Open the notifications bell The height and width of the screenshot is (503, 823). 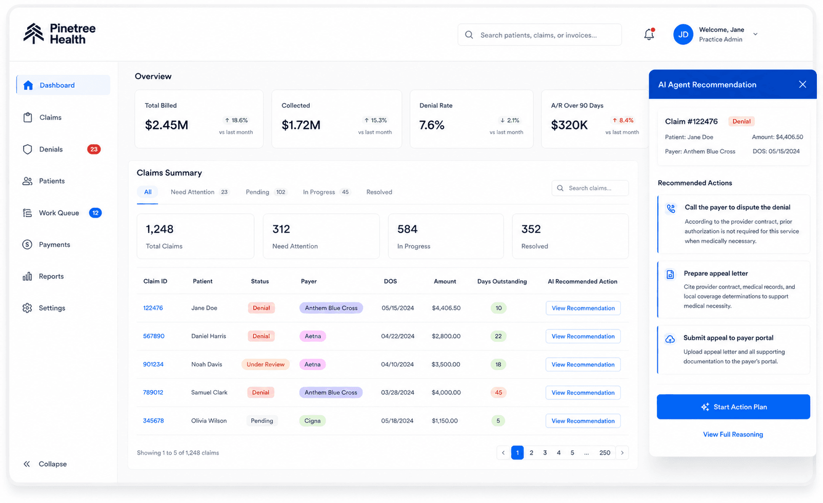coord(649,34)
